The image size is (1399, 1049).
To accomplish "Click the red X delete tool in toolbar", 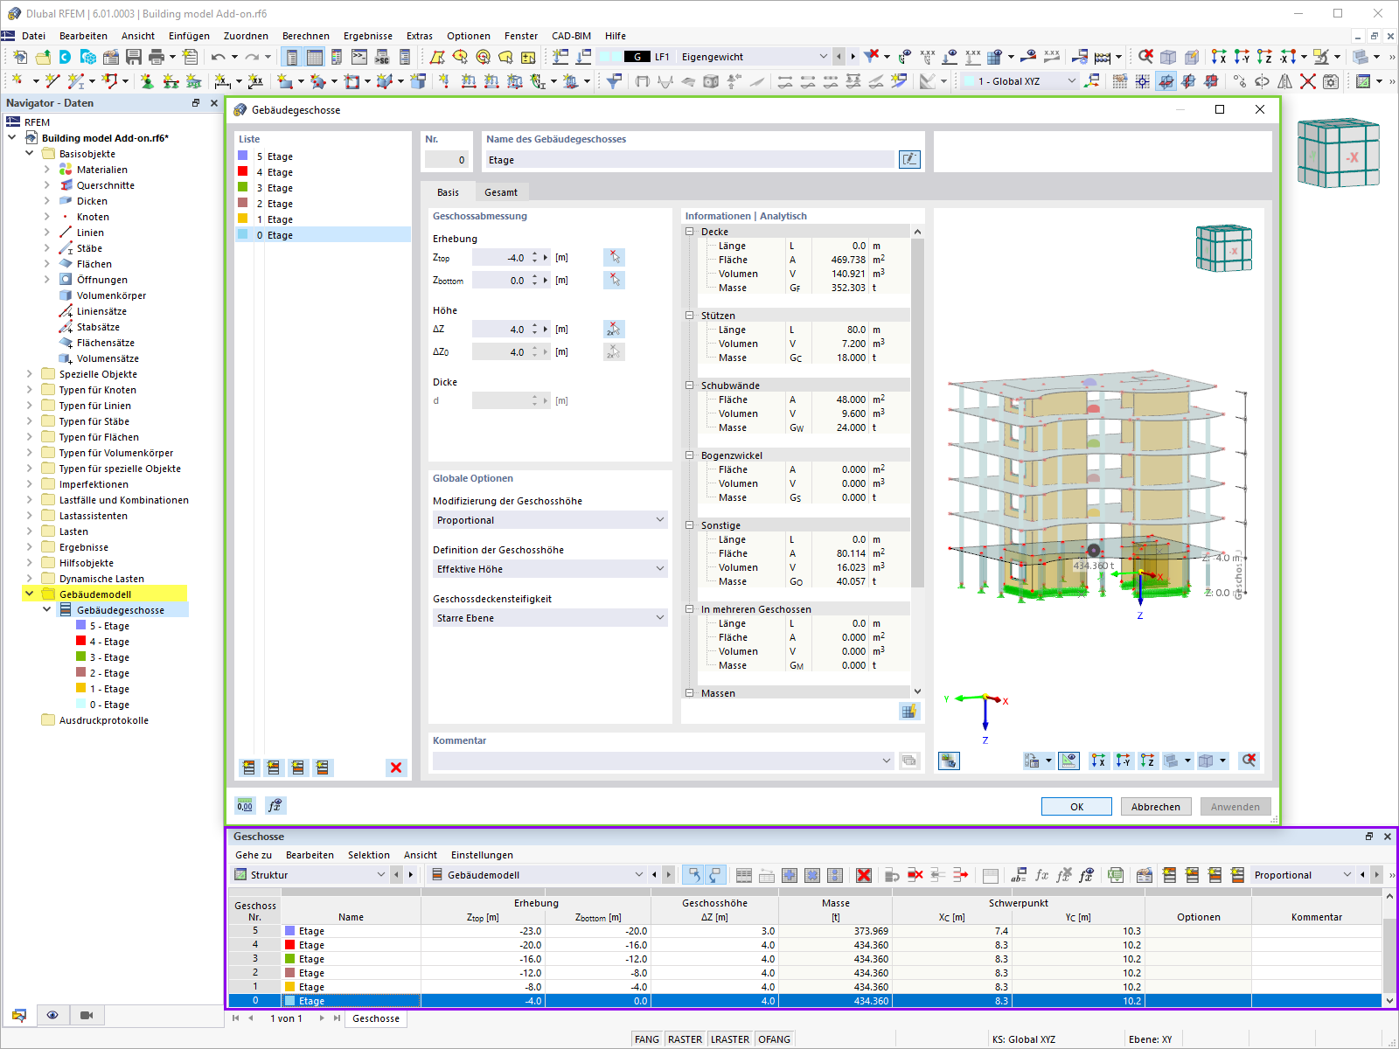I will pos(1308,81).
